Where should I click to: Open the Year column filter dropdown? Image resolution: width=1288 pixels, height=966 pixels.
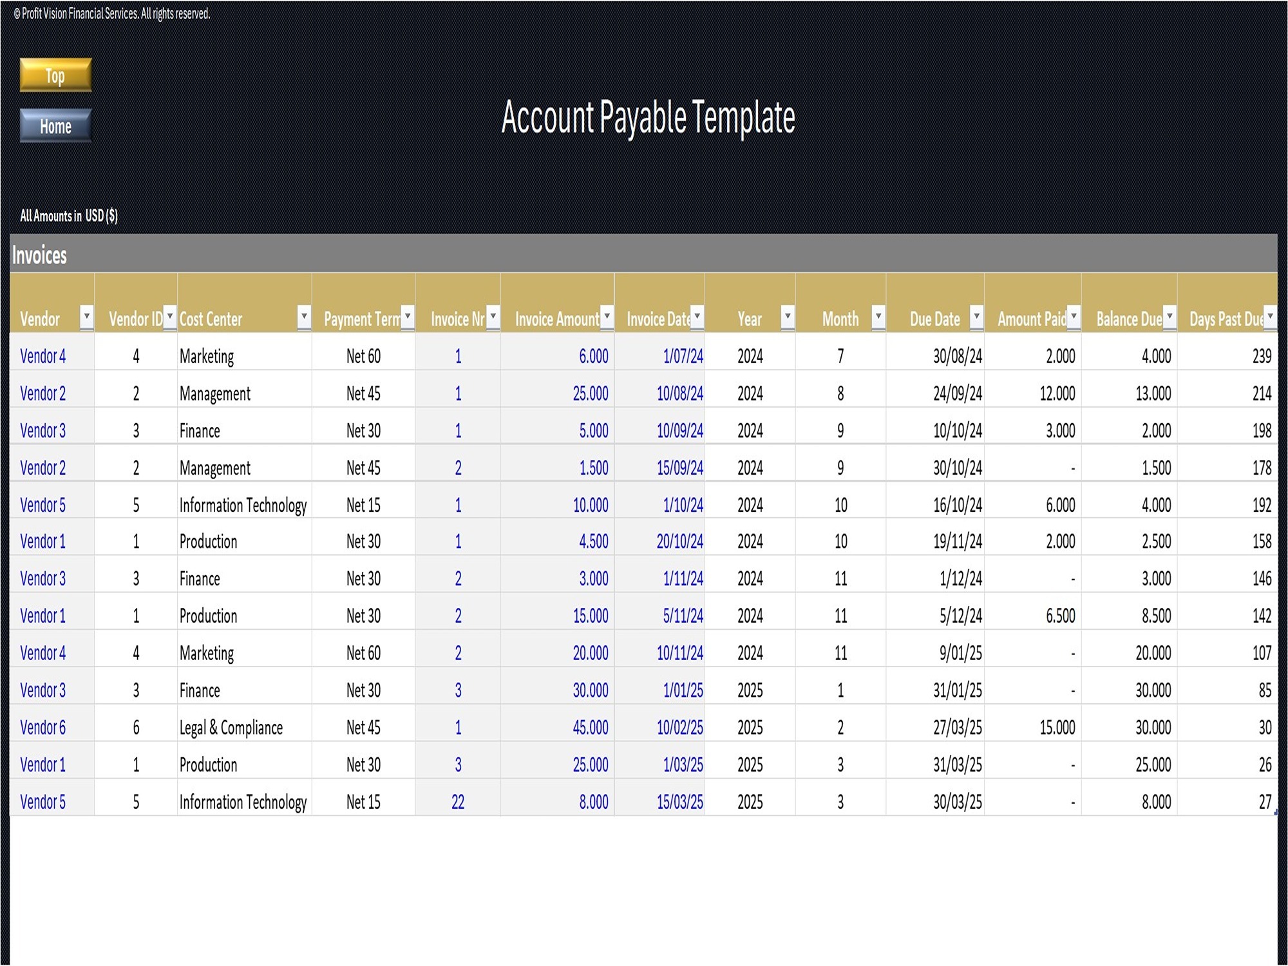(x=787, y=317)
